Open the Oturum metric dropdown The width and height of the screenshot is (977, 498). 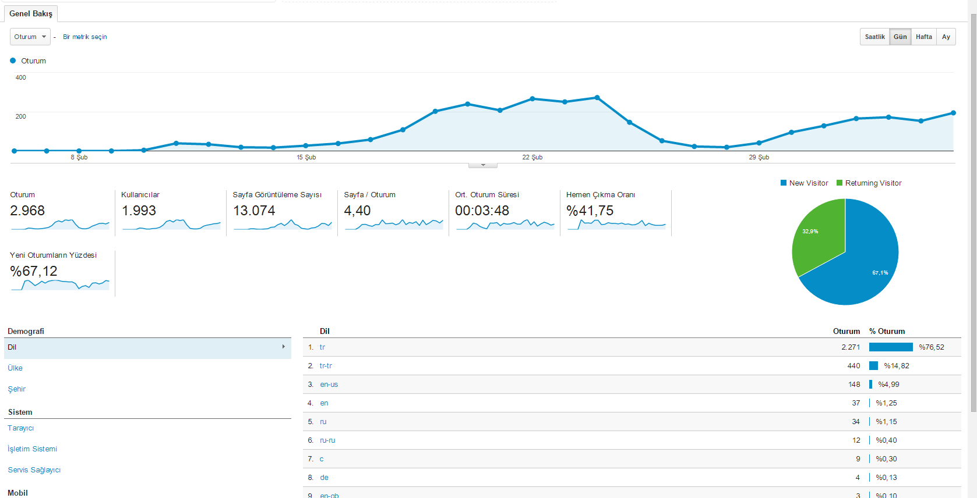click(x=30, y=37)
